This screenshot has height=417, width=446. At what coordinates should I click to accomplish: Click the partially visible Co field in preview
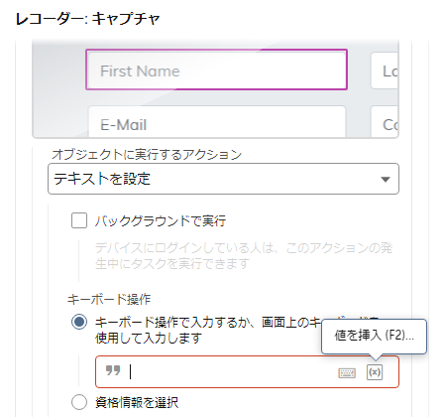coord(385,121)
